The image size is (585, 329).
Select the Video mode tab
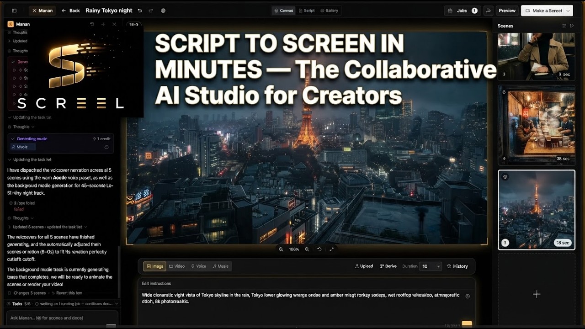point(177,266)
